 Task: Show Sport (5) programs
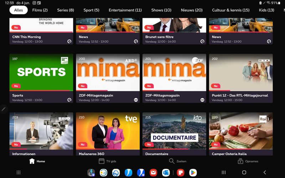pos(91,10)
